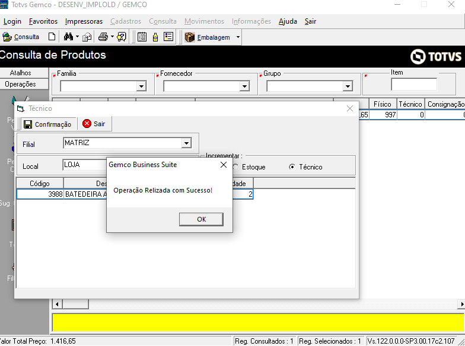The height and width of the screenshot is (346, 465).
Task: Click the Técnico window title icon
Action: pyautogui.click(x=20, y=109)
